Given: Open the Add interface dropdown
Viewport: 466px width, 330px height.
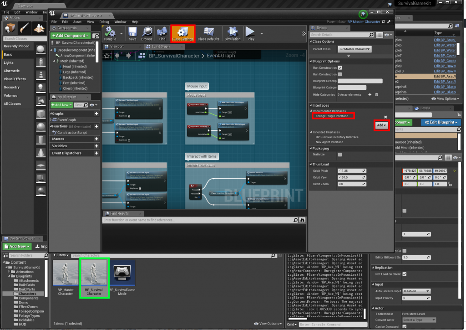Looking at the screenshot, I should [381, 125].
